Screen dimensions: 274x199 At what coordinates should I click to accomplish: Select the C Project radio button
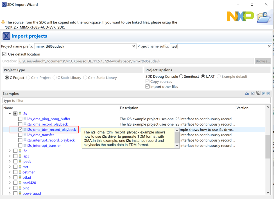click(7, 78)
